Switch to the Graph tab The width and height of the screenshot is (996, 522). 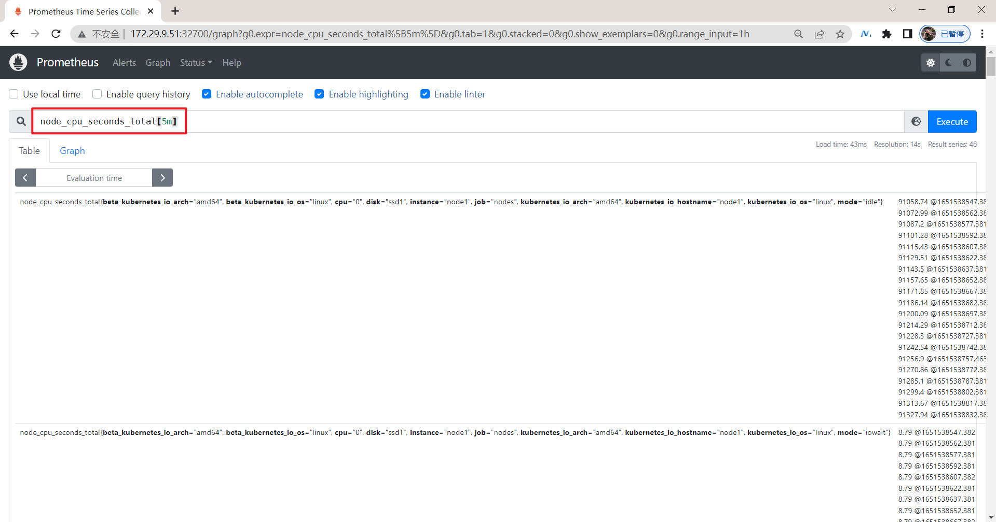72,150
